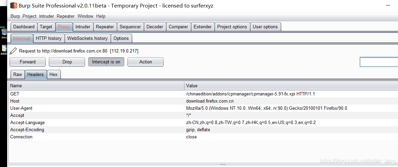Click the request target URL text
Screen dimensions: 398x167
(79, 51)
